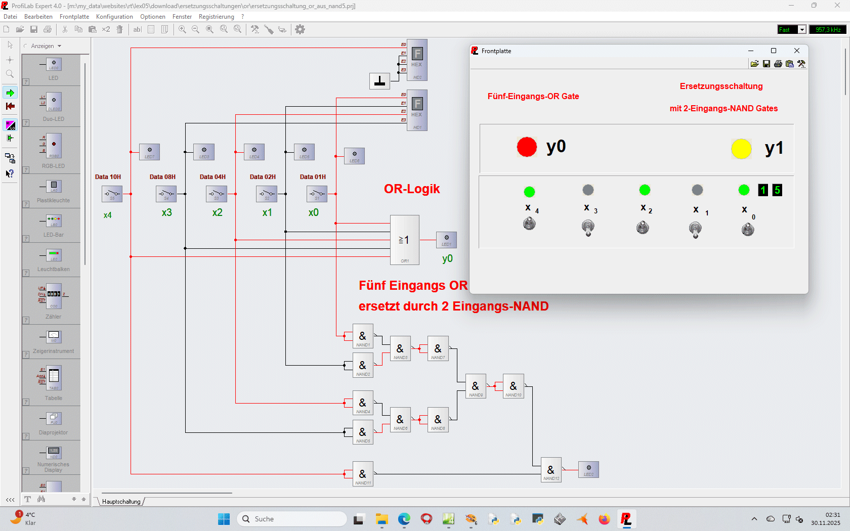850x531 pixels.
Task: Click the x2 duplicate toolbar icon
Action: pyautogui.click(x=106, y=29)
